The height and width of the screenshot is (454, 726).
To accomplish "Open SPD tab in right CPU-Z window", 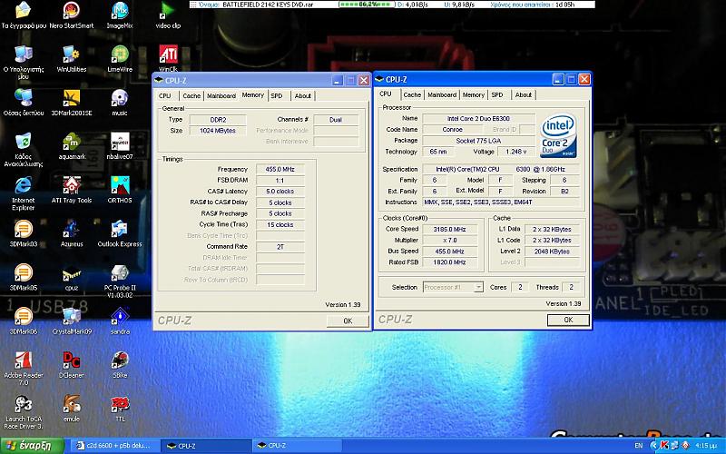I will coord(496,95).
